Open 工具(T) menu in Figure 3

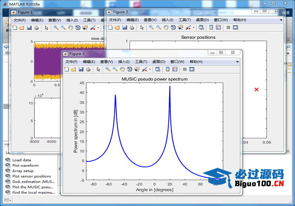click(141, 62)
